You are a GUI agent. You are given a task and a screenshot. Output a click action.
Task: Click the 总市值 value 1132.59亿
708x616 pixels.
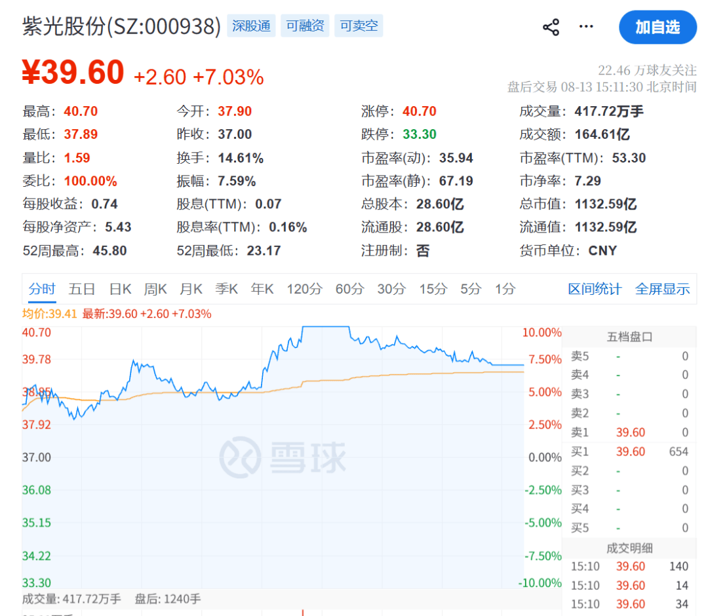[606, 204]
